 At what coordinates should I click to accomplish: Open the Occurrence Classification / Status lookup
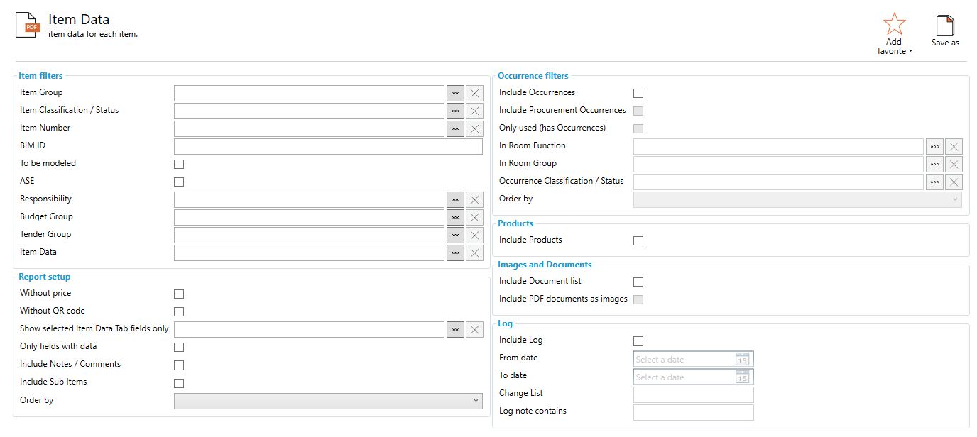point(934,182)
